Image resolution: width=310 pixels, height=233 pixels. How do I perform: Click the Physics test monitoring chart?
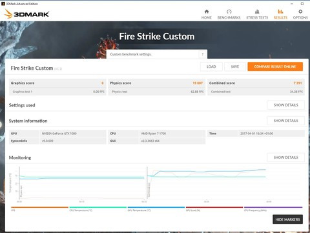point(82,183)
